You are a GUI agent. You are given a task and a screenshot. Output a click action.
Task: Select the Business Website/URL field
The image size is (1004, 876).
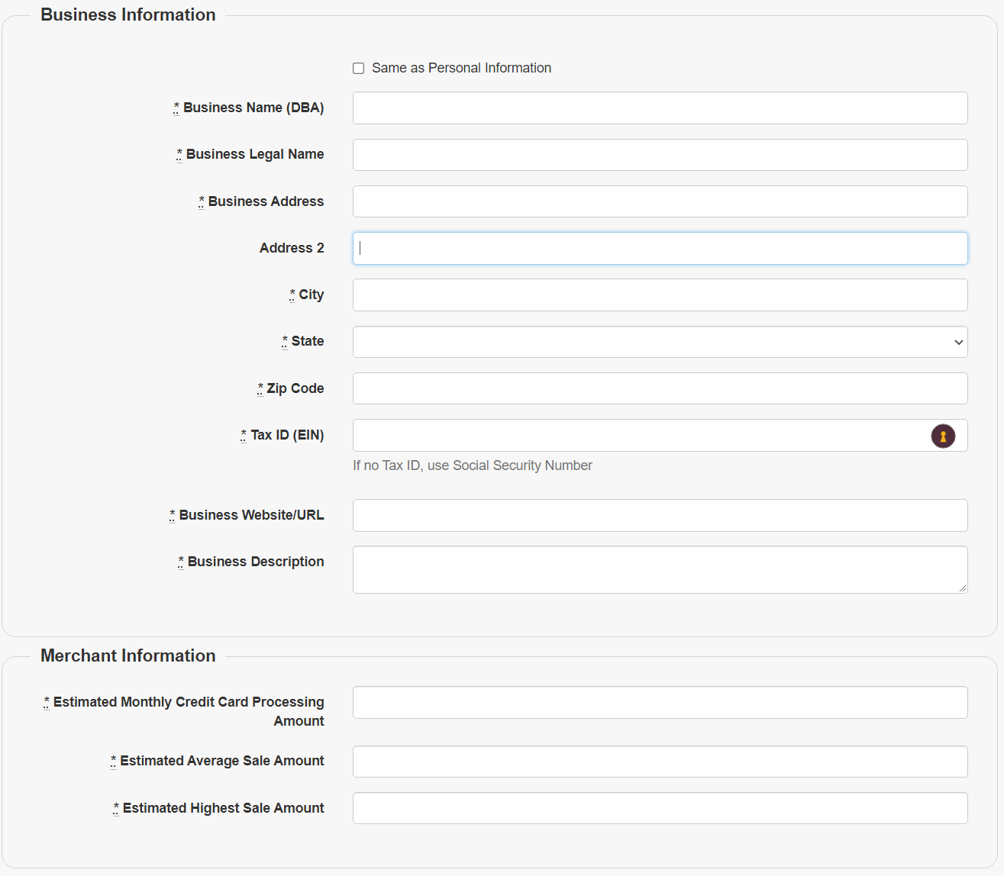coord(660,516)
